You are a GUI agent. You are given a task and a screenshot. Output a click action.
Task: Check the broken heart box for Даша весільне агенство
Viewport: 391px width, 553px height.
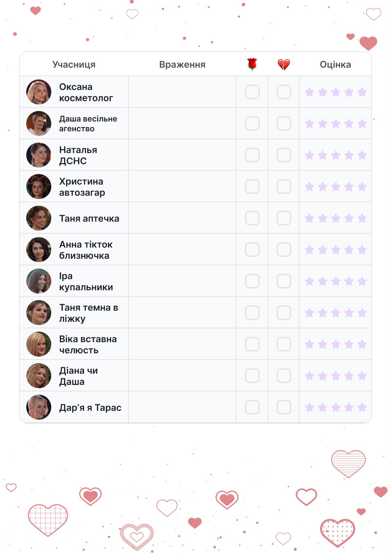[284, 123]
